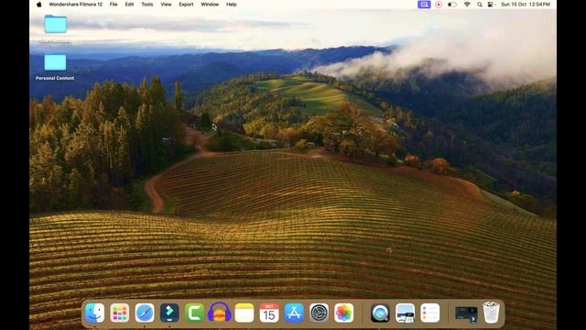The image size is (586, 330).
Task: Open Spotlight search magnifier in menu bar
Action: pyautogui.click(x=480, y=5)
